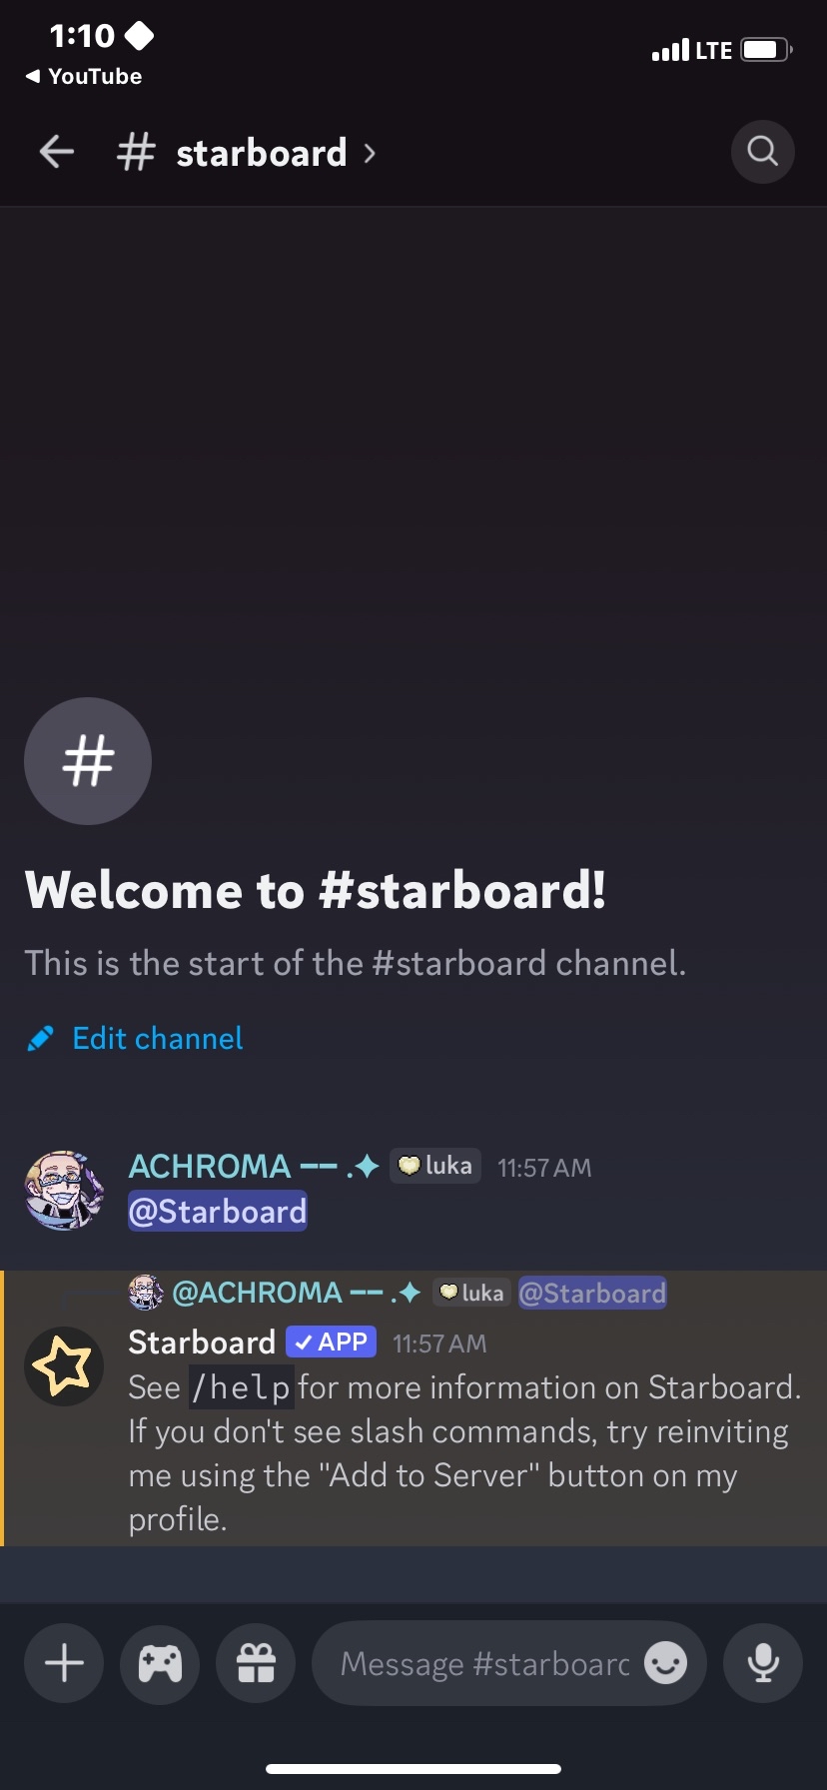Tap the back arrow icon
The height and width of the screenshot is (1790, 827).
click(x=57, y=153)
